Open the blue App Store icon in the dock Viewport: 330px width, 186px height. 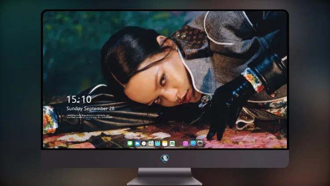(193, 143)
